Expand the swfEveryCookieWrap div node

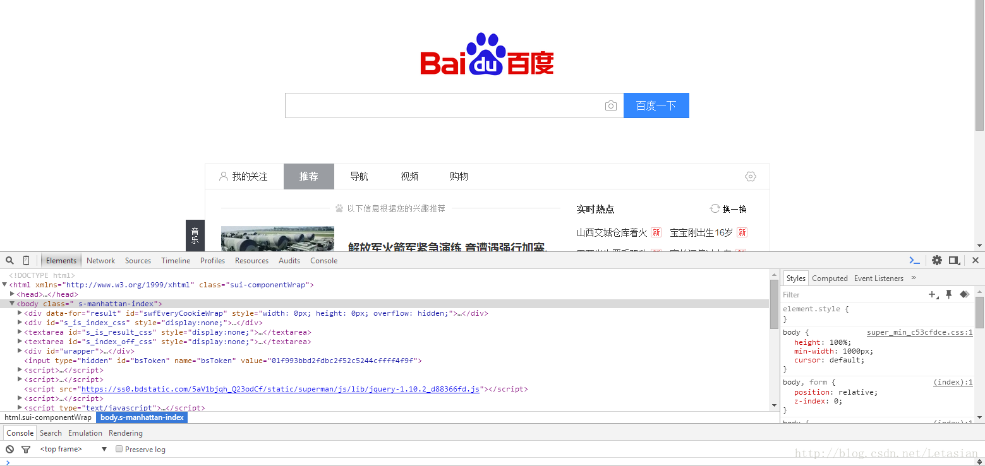[20, 313]
